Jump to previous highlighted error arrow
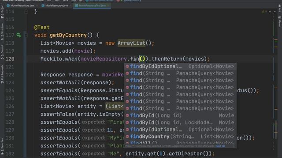Viewport: 282px width, 158px height. 270,12
